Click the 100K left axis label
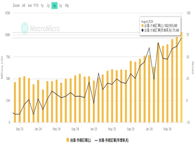 click(x=7, y=35)
